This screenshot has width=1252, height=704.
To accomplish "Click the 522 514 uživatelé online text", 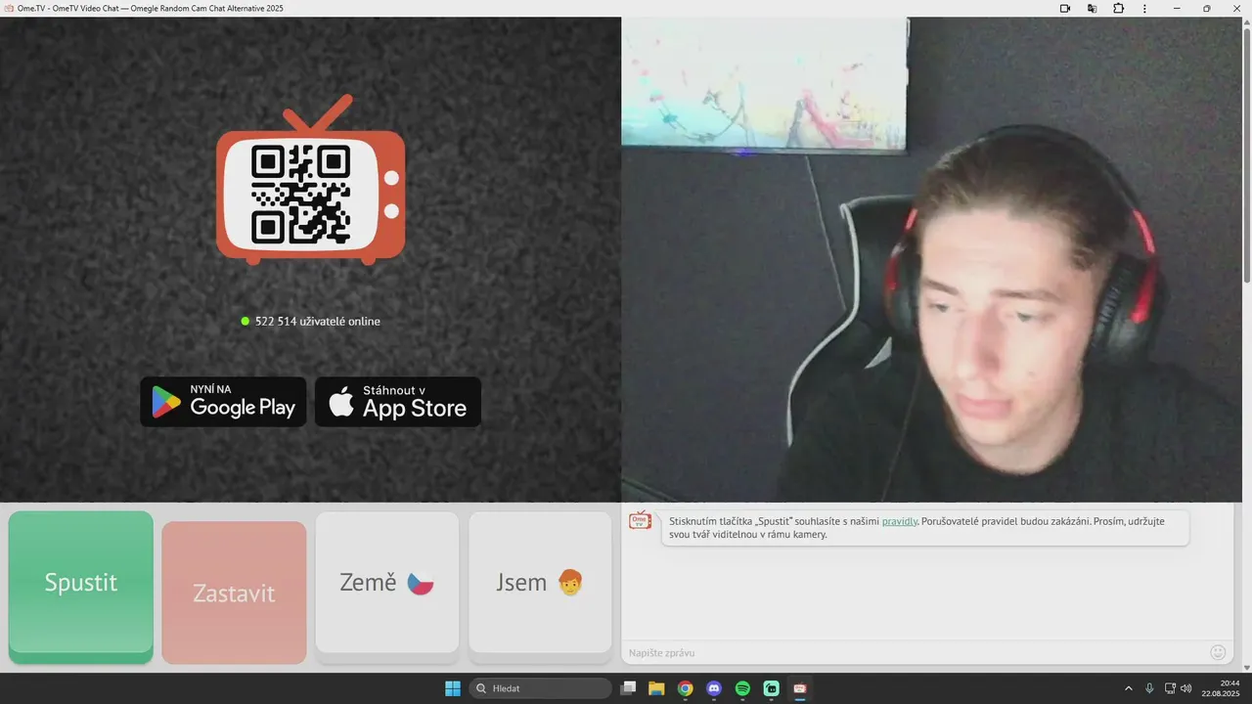I will [x=318, y=321].
